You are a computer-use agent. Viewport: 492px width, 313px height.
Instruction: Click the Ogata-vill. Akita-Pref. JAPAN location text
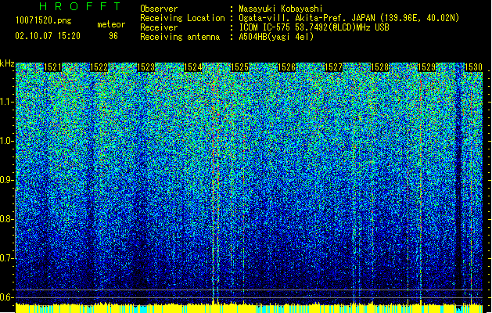(x=349, y=18)
